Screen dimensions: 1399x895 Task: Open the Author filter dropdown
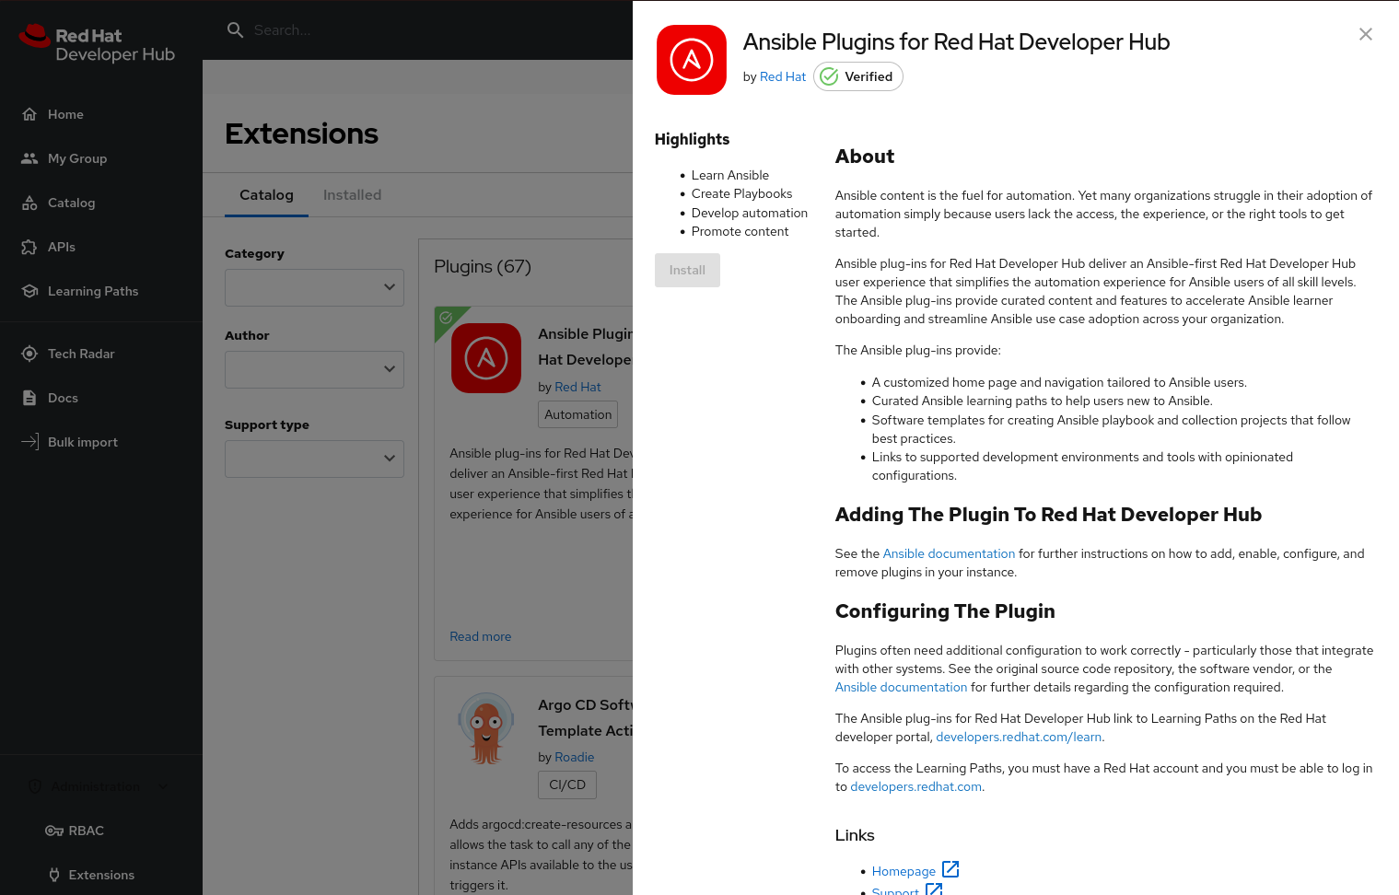pos(314,369)
